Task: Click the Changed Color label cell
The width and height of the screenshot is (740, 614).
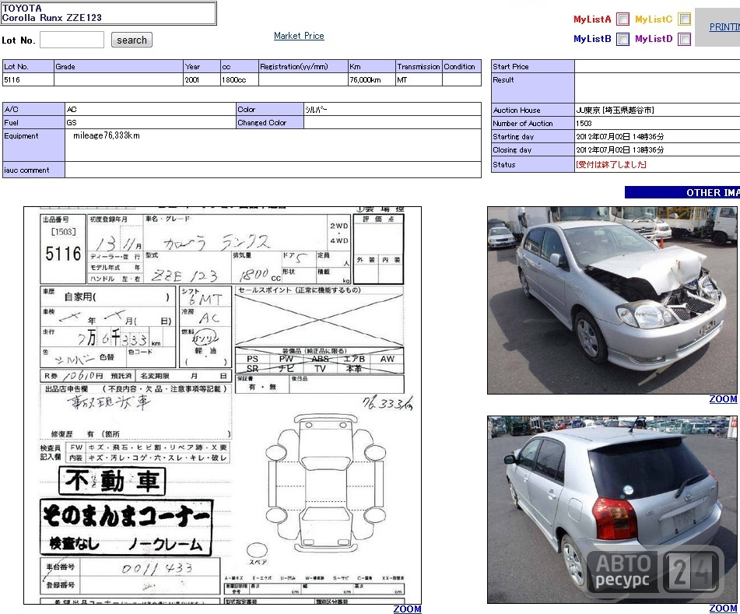Action: coord(270,123)
